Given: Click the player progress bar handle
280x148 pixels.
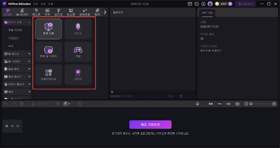Looking at the screenshot, I should (x=112, y=92).
